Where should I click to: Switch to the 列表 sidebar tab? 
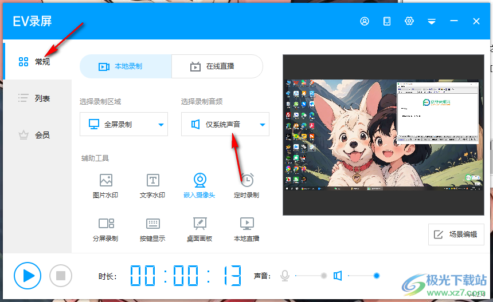37,98
